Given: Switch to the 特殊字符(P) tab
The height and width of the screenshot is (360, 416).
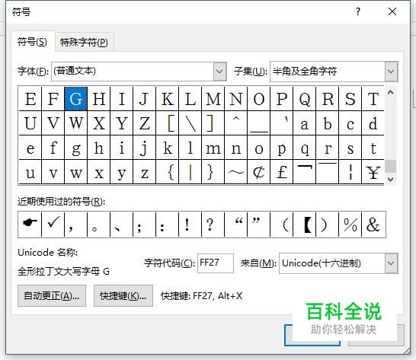Looking at the screenshot, I should pyautogui.click(x=84, y=43).
